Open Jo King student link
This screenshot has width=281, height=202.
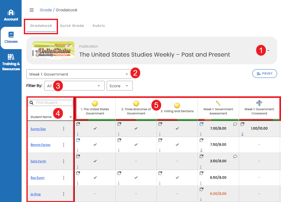tap(35, 194)
